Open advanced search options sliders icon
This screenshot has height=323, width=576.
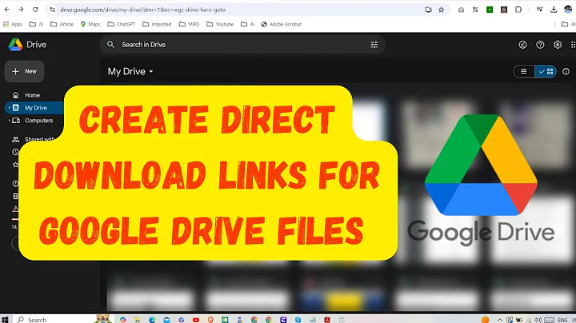[x=374, y=45]
